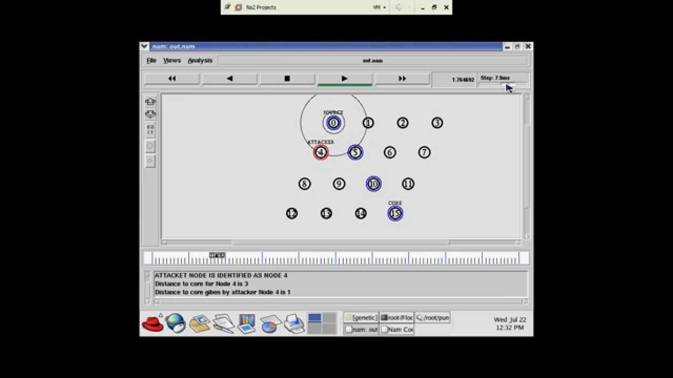Viewport: 673px width, 378px height.
Task: Click the play forward button
Action: [x=344, y=79]
